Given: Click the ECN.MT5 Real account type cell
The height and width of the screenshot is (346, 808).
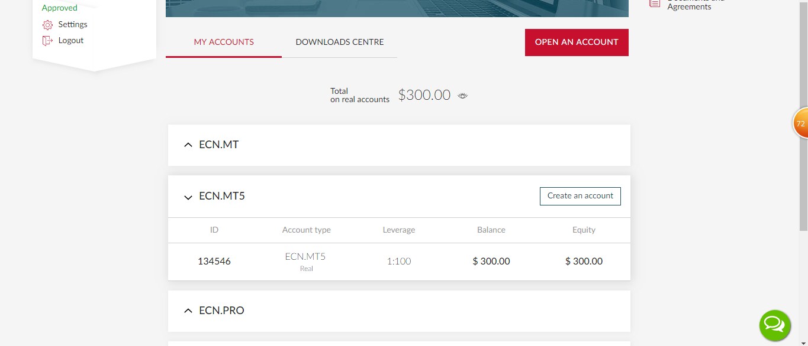Looking at the screenshot, I should point(306,262).
